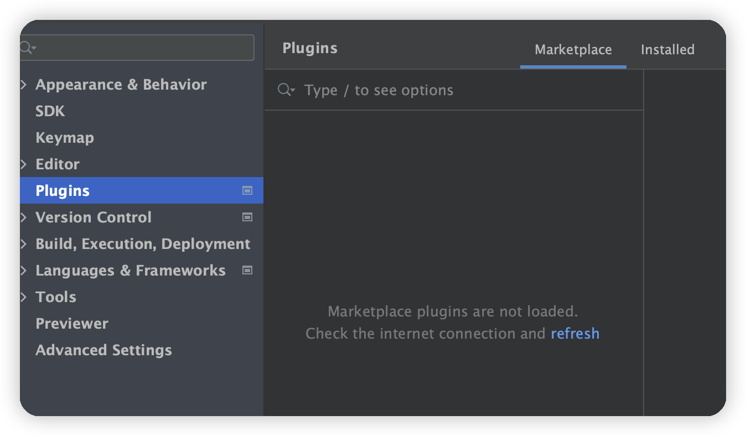
Task: Click the refresh link
Action: click(x=575, y=334)
